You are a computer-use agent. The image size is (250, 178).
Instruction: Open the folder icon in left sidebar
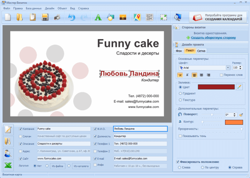click(8, 142)
